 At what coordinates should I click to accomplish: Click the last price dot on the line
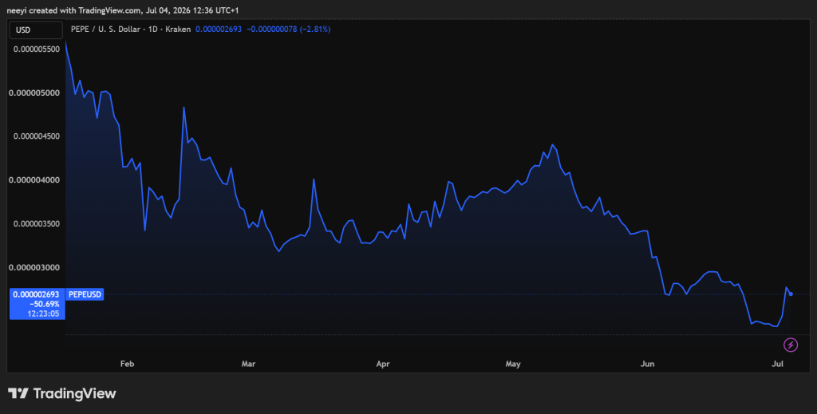(791, 294)
